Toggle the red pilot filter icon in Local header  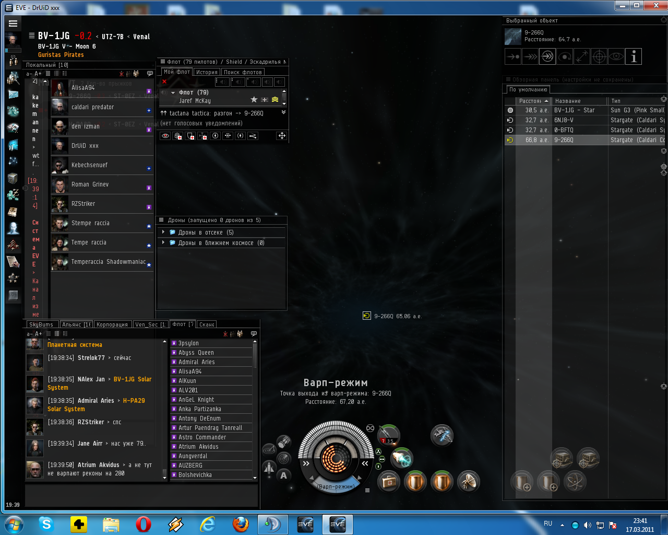[122, 74]
